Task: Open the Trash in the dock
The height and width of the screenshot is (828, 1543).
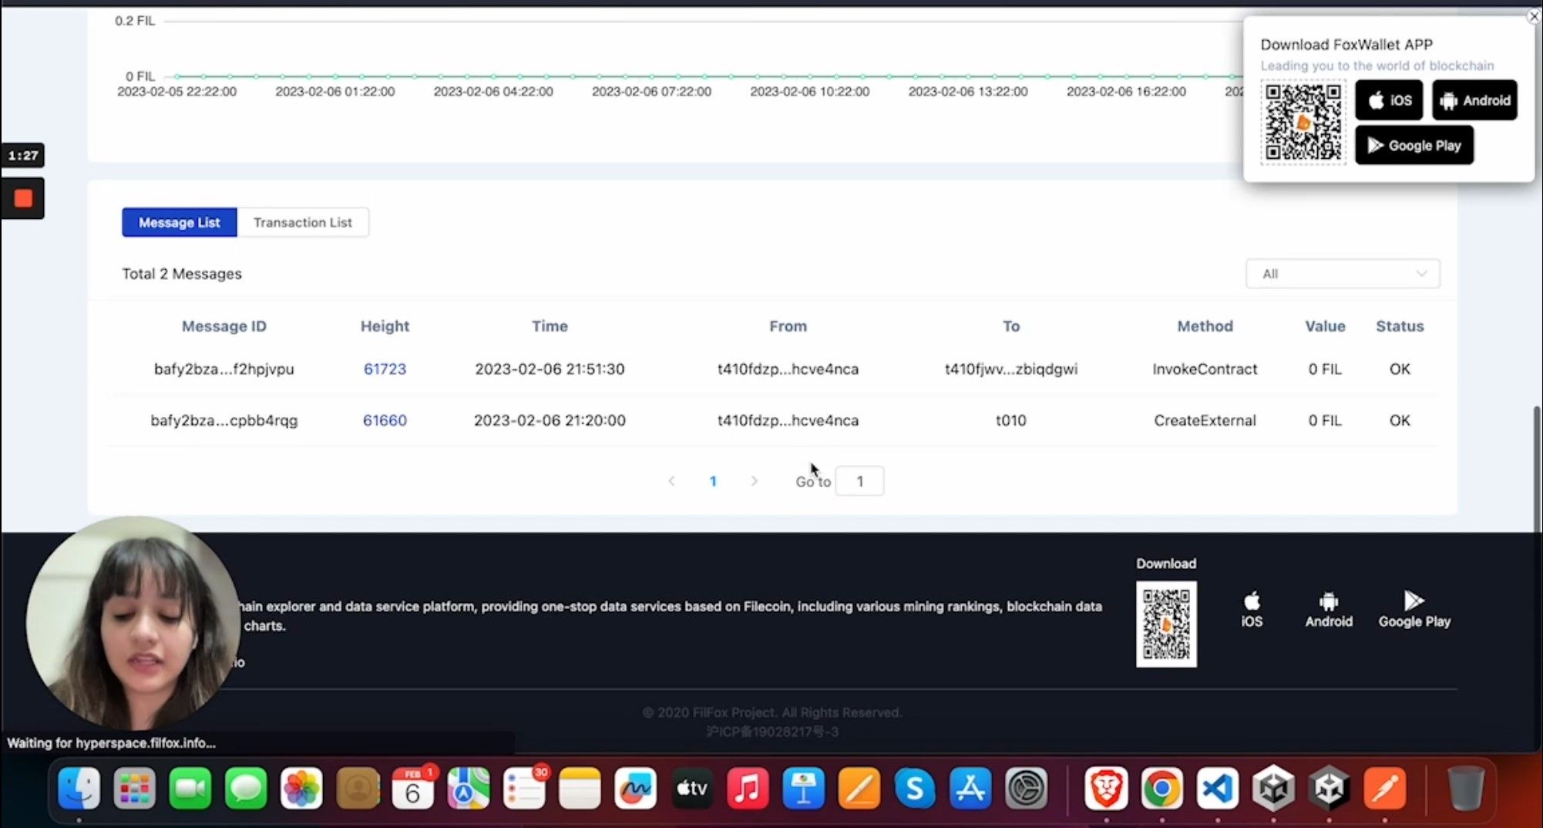Action: point(1464,789)
